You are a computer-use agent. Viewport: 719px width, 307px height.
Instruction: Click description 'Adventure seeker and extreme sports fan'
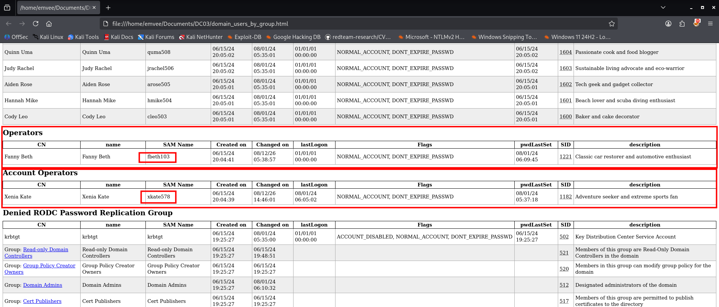626,197
